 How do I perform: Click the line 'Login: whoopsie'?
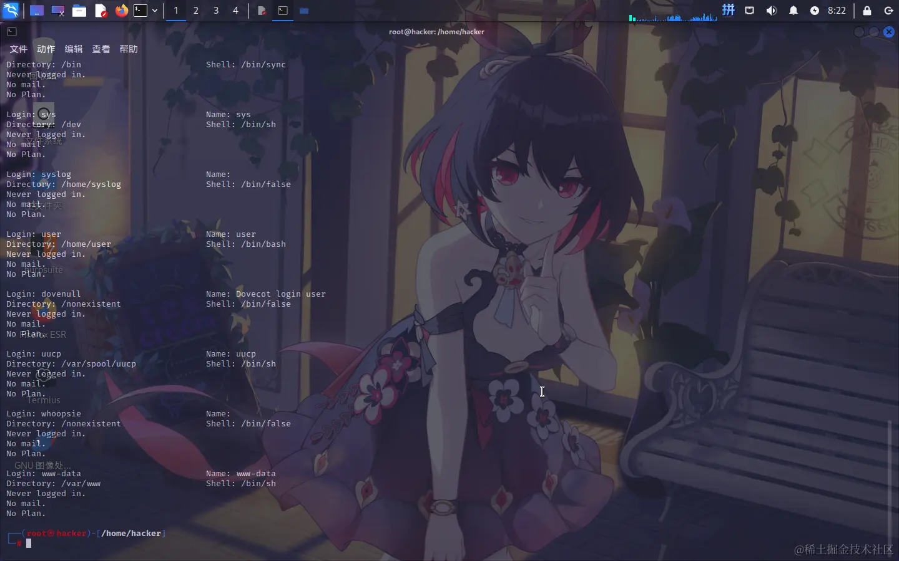point(44,414)
